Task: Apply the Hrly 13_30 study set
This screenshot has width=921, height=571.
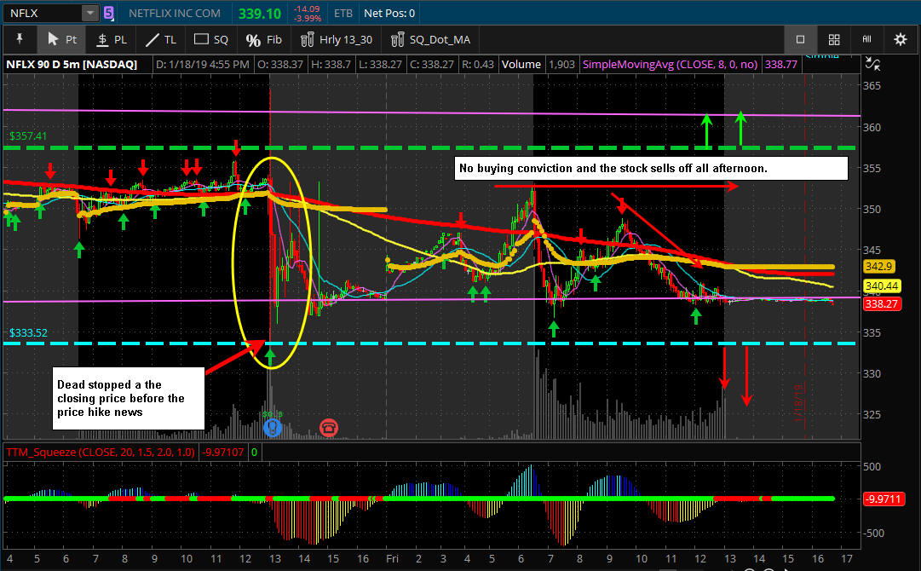Action: (338, 39)
